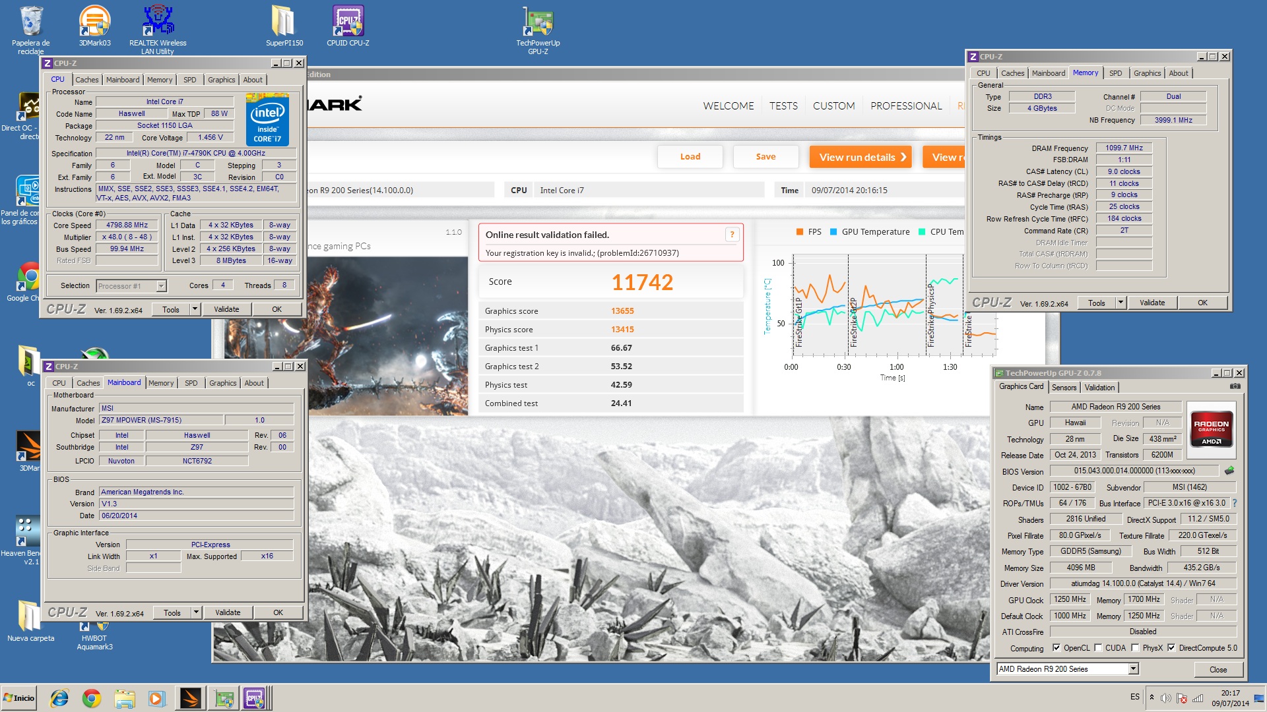Click the Bus Interface question mark icon
Image resolution: width=1267 pixels, height=712 pixels.
coord(1234,503)
